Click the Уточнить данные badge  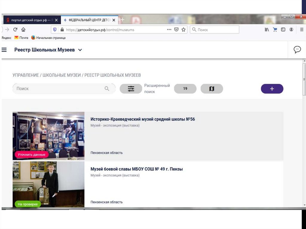point(31,155)
